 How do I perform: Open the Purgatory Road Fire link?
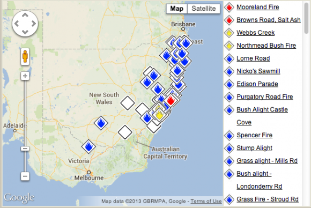point(265,96)
